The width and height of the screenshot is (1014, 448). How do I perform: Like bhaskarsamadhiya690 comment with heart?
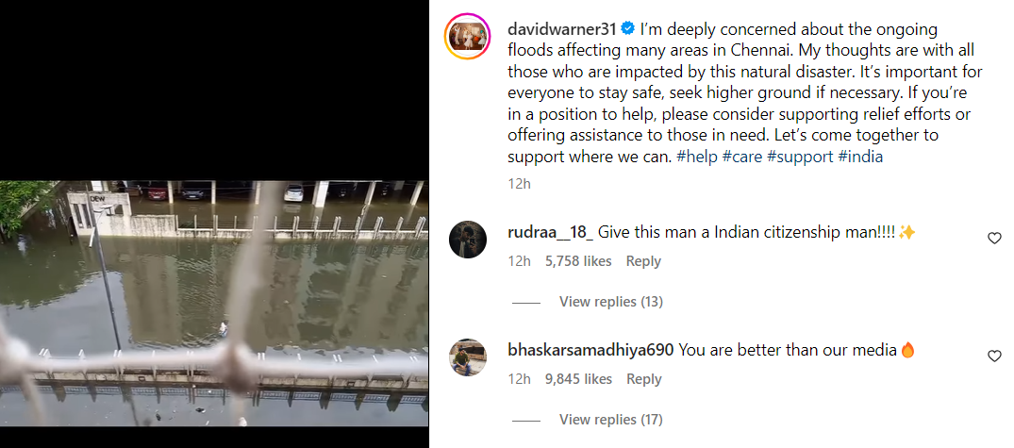[994, 357]
